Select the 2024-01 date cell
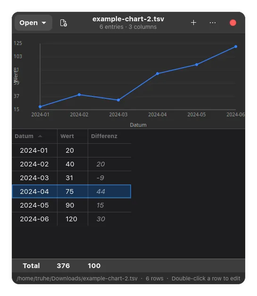 (34, 150)
